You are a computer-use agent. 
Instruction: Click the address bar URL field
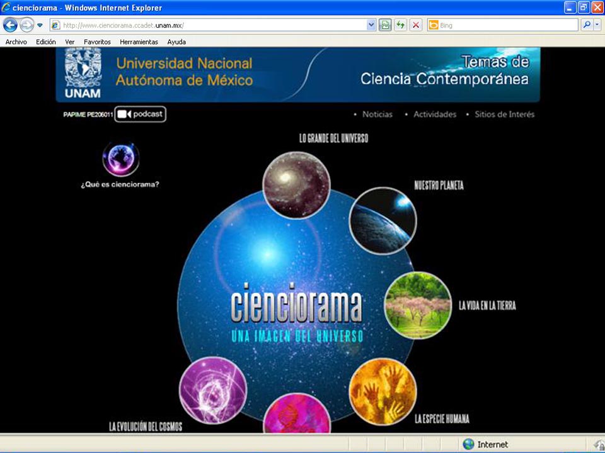pyautogui.click(x=214, y=25)
